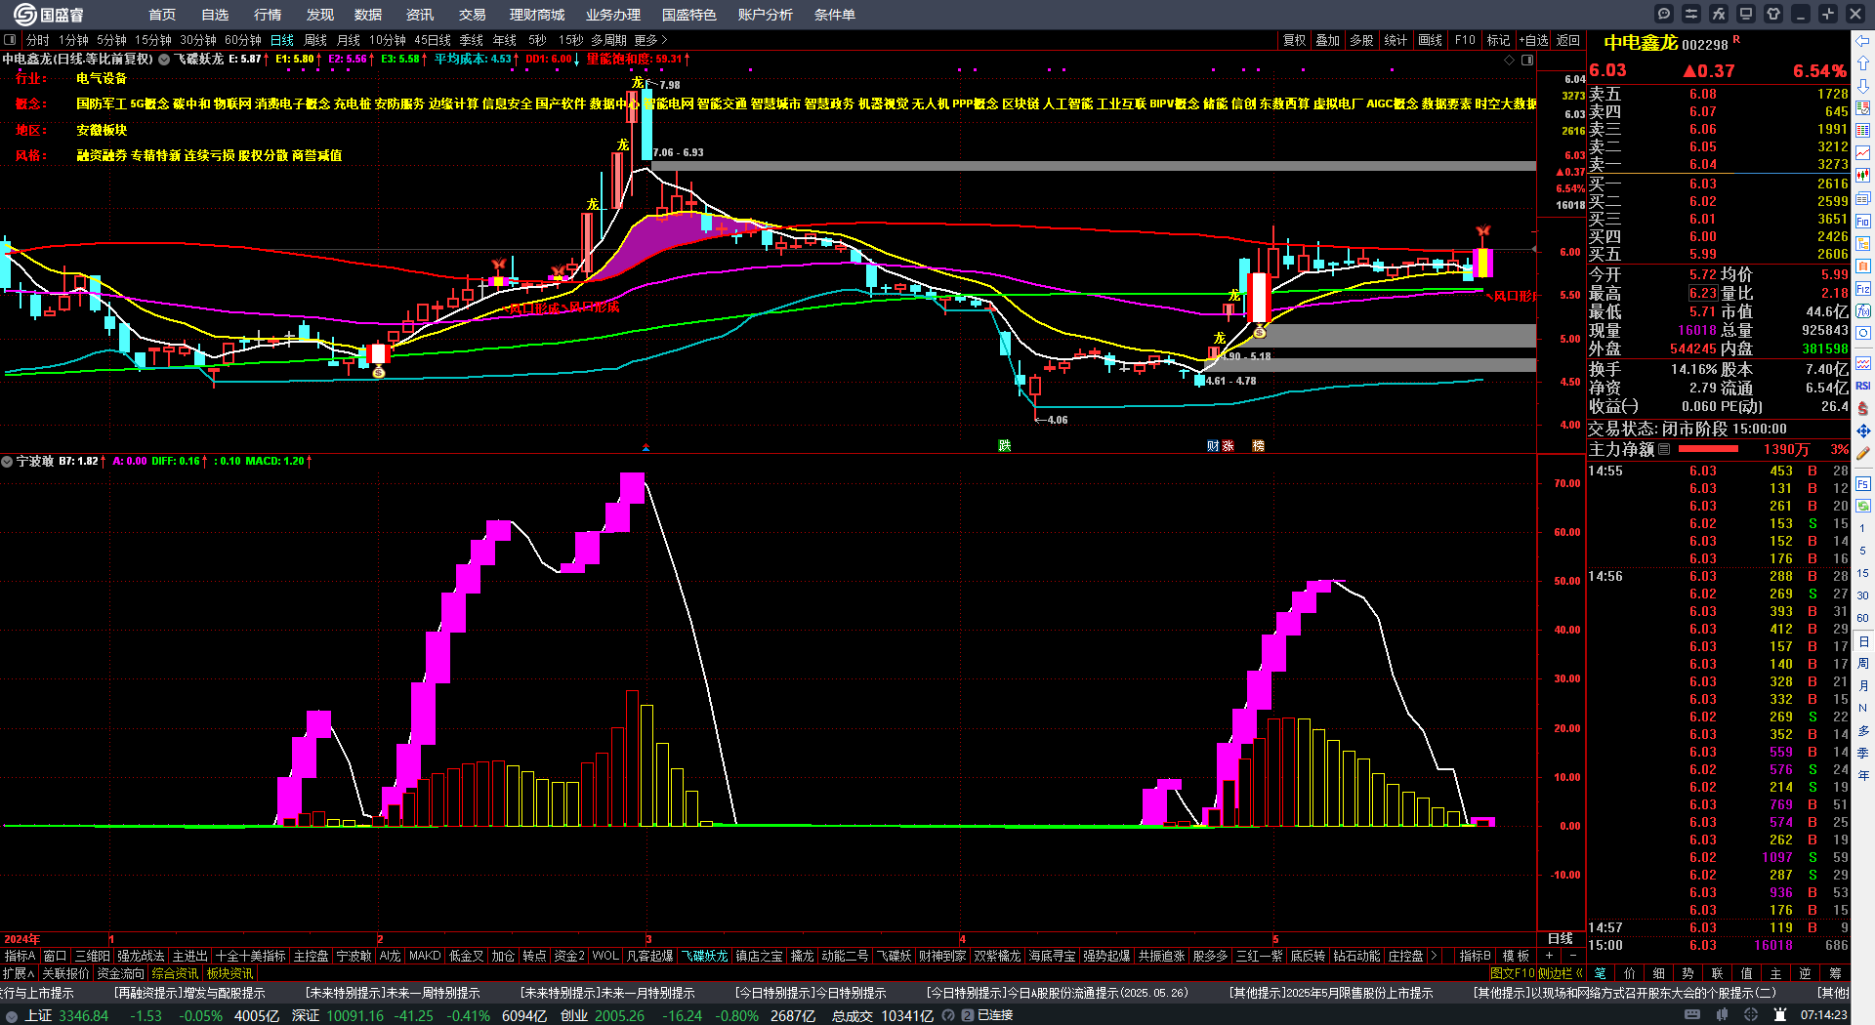Screen dimensions: 1875x1025
Task: Open the 模板 template menu
Action: point(1516,956)
